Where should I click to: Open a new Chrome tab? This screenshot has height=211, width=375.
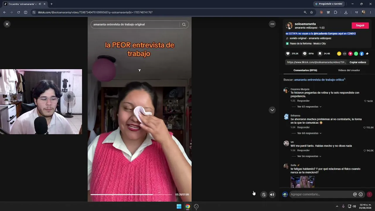[x=52, y=4]
